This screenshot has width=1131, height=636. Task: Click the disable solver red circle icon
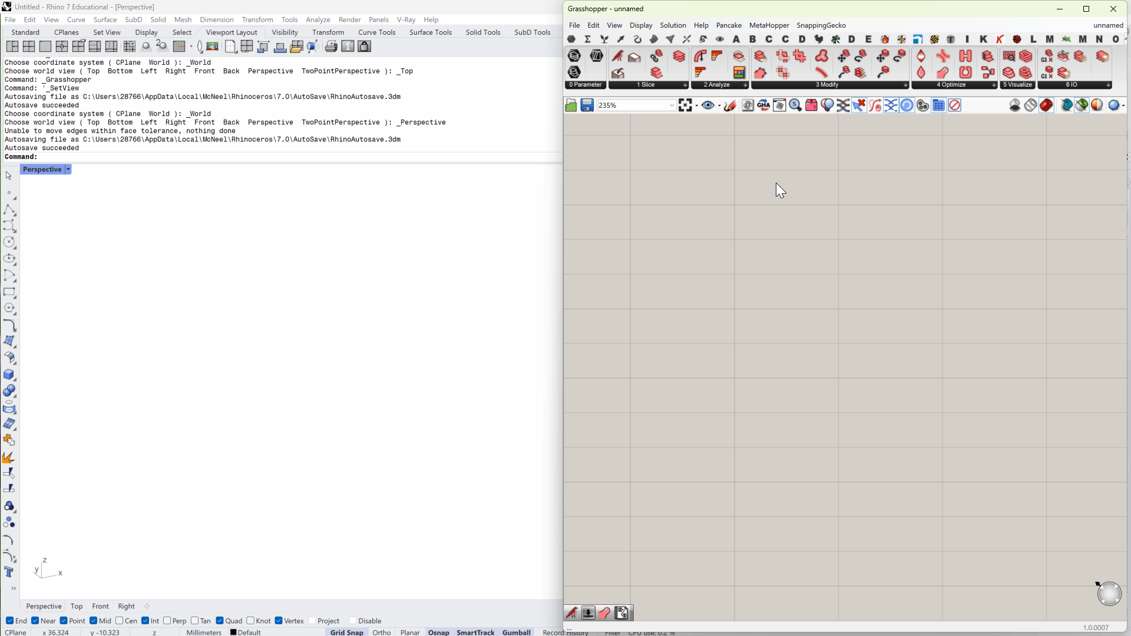click(x=955, y=105)
